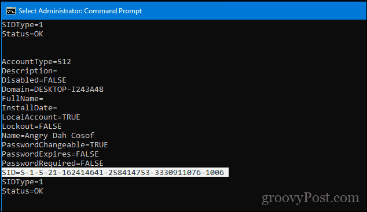The image size is (367, 212).
Task: Click the groovyPost.com watermark
Action: [310, 198]
